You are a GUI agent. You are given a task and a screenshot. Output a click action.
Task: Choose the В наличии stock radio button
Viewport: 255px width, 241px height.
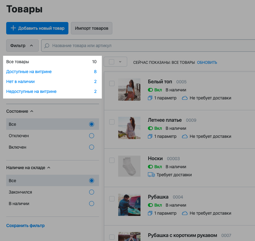[x=92, y=204]
